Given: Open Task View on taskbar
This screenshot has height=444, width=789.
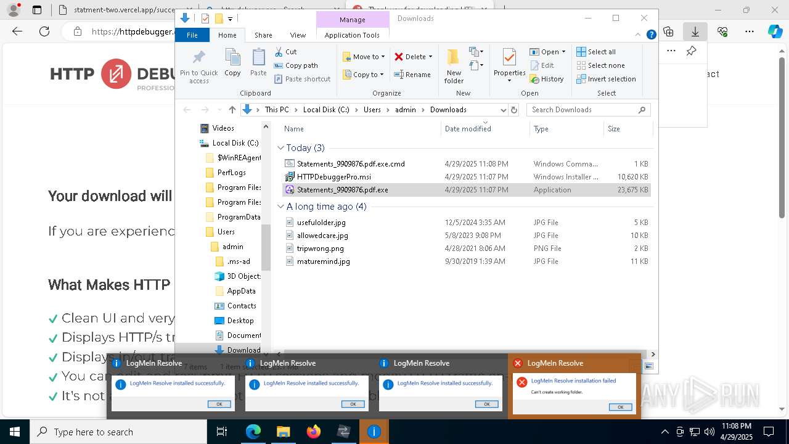Looking at the screenshot, I should click(x=222, y=432).
